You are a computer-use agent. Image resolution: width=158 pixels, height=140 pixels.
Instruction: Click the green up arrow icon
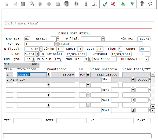[x=123, y=4]
